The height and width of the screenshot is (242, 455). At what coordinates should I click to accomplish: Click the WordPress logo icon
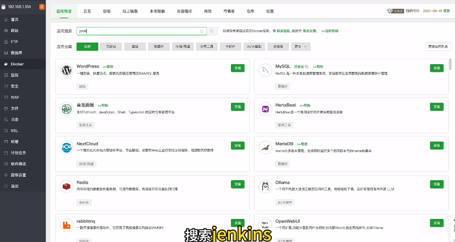[66, 70]
